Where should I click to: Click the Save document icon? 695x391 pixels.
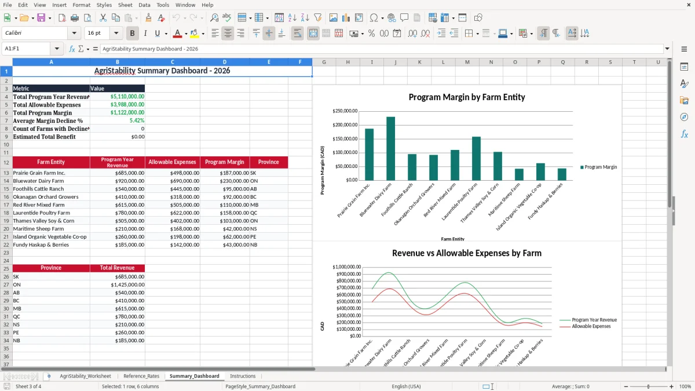(41, 18)
